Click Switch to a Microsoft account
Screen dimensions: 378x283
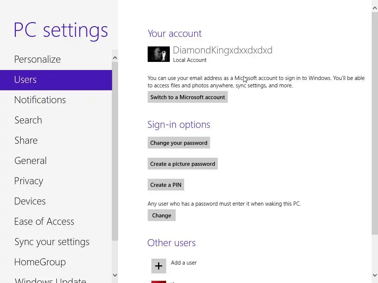click(x=188, y=97)
